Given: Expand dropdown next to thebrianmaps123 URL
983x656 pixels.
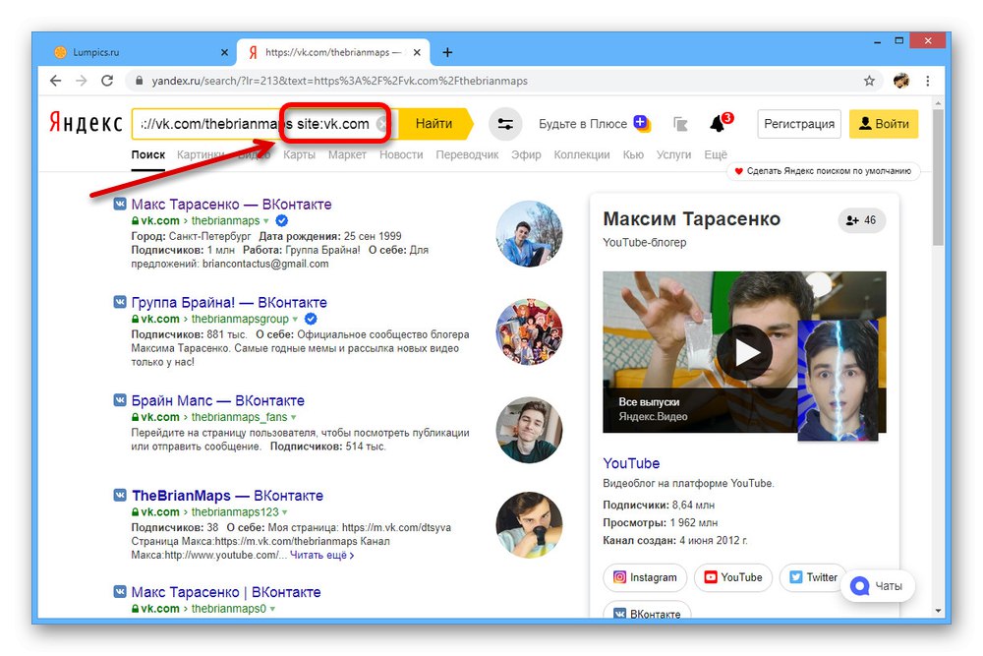Looking at the screenshot, I should 285,512.
